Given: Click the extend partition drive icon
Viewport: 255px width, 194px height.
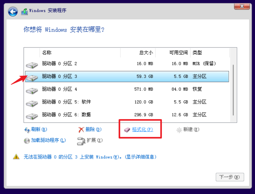Looking at the screenshot, I should (x=81, y=141).
